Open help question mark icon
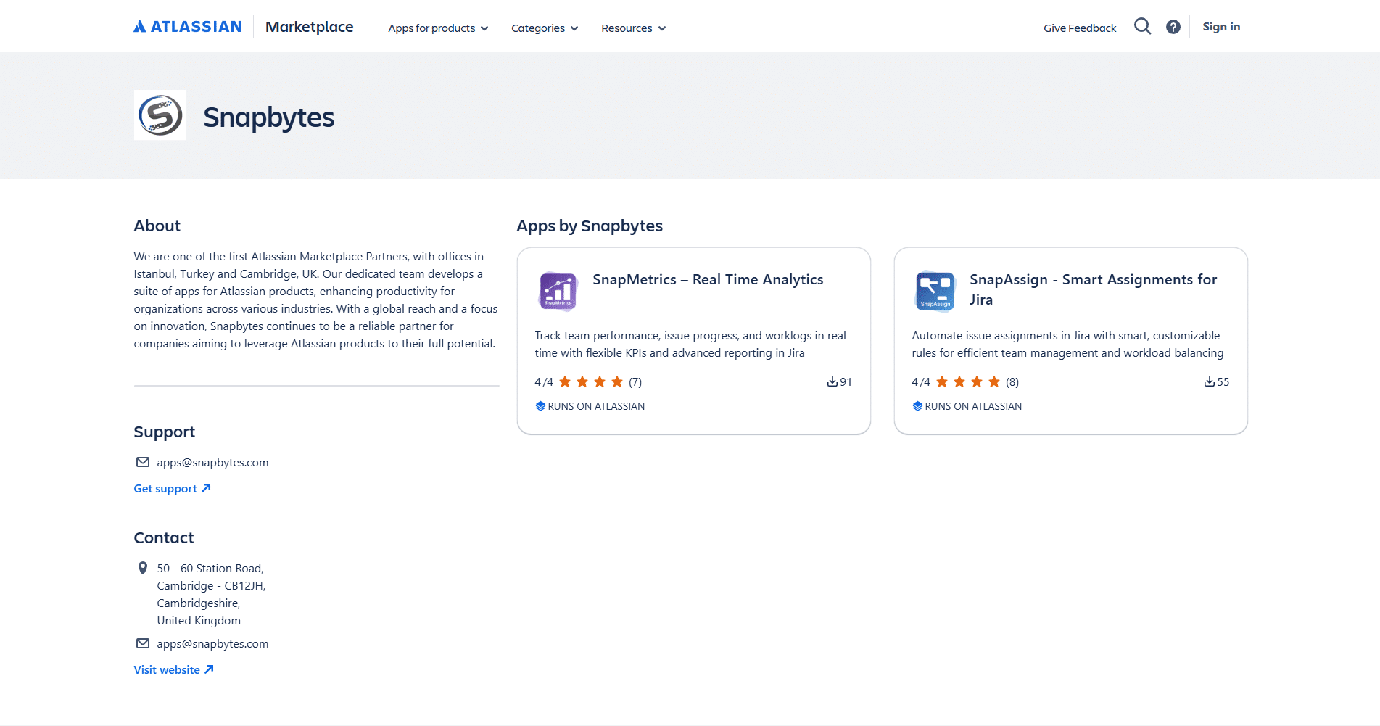The width and height of the screenshot is (1380, 726). [1173, 27]
